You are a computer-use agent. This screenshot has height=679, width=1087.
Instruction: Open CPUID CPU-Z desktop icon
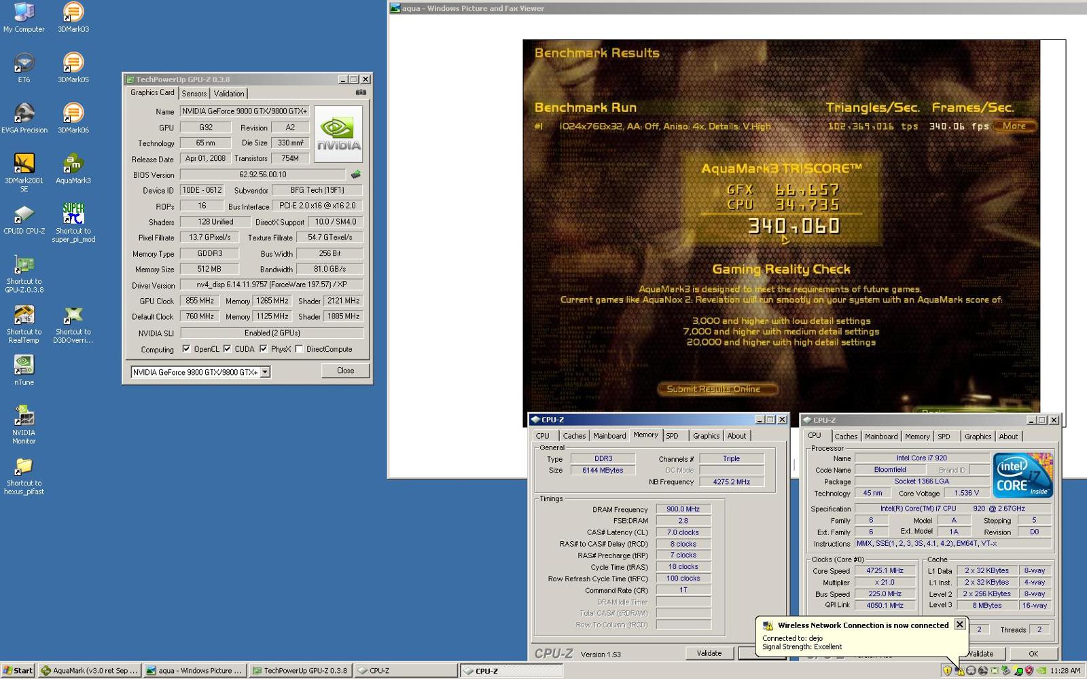click(x=24, y=219)
